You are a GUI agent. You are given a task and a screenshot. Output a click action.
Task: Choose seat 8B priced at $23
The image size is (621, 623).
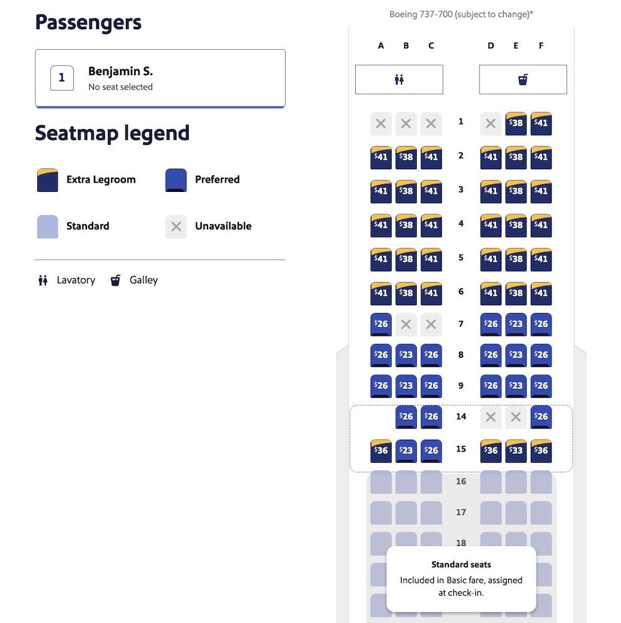point(406,355)
